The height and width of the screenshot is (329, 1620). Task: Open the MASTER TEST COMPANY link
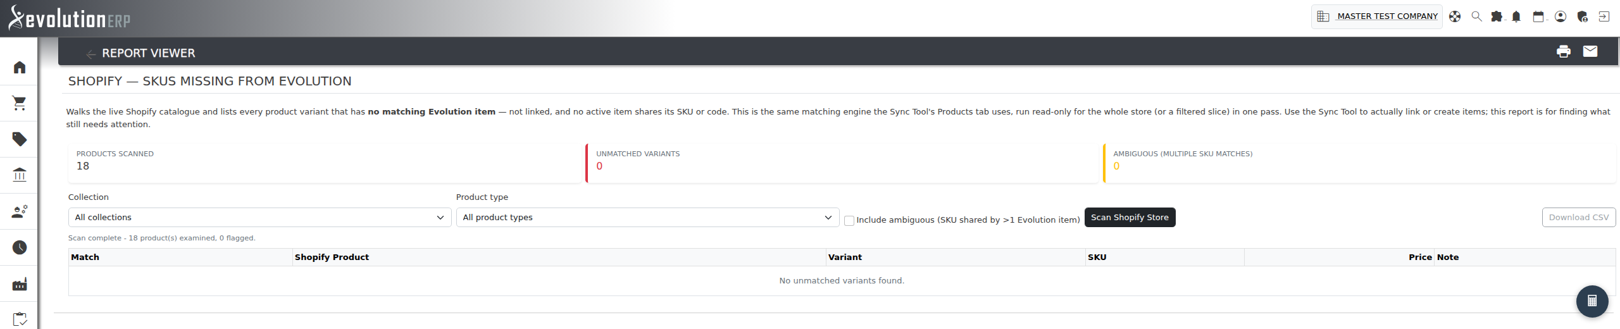point(1387,16)
